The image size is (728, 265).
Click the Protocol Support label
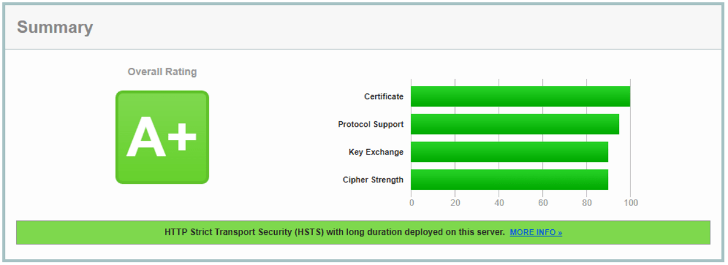coord(371,124)
